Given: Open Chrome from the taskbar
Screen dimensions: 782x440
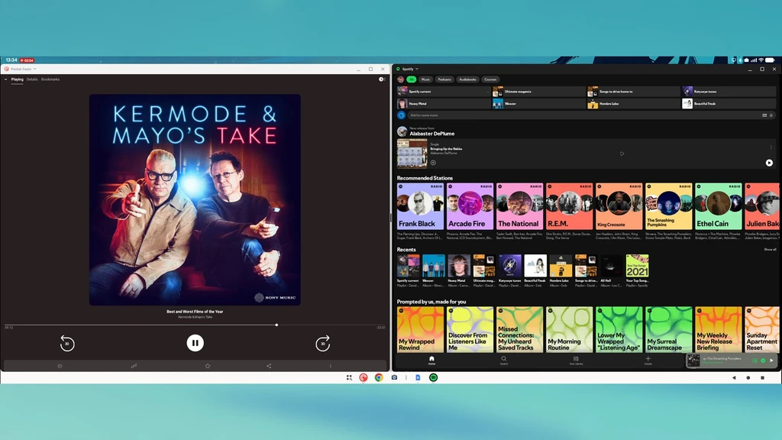Looking at the screenshot, I should 379,377.
